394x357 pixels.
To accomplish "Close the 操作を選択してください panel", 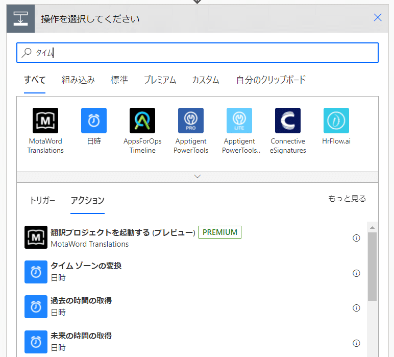I will pos(378,17).
